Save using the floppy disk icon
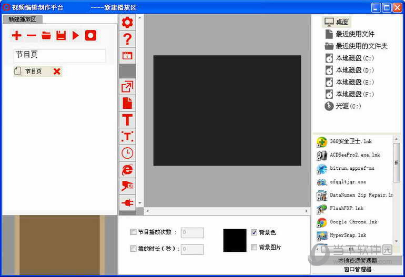 pos(61,36)
